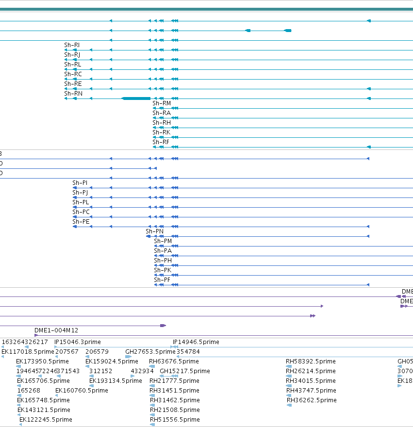The image size is (413, 427).
Task: Click the Sh-RA transcript label
Action: point(162,113)
